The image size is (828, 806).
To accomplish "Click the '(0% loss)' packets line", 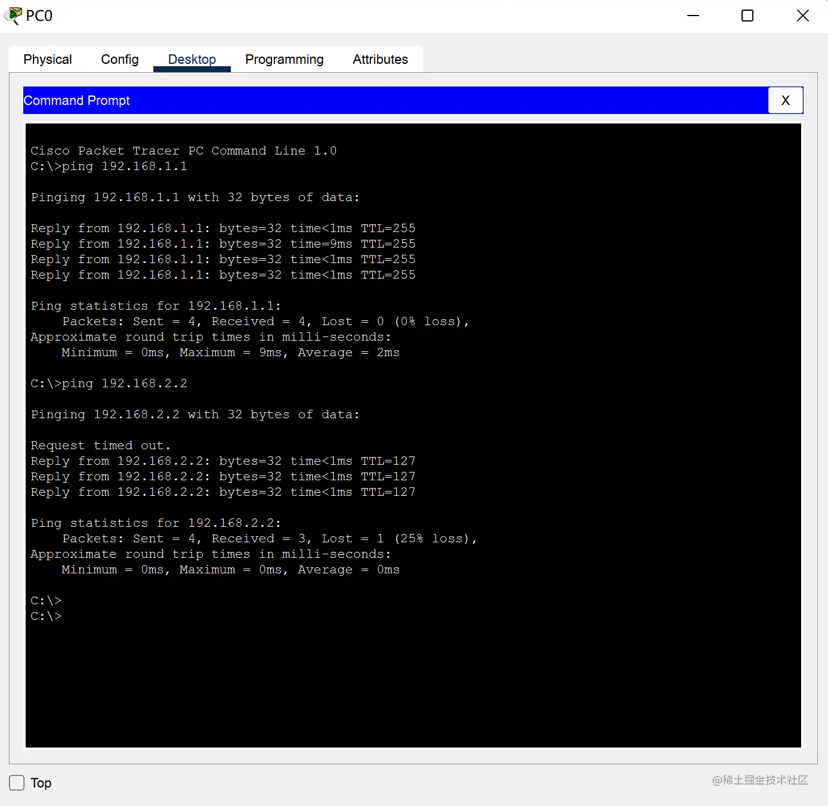I will pos(266,322).
